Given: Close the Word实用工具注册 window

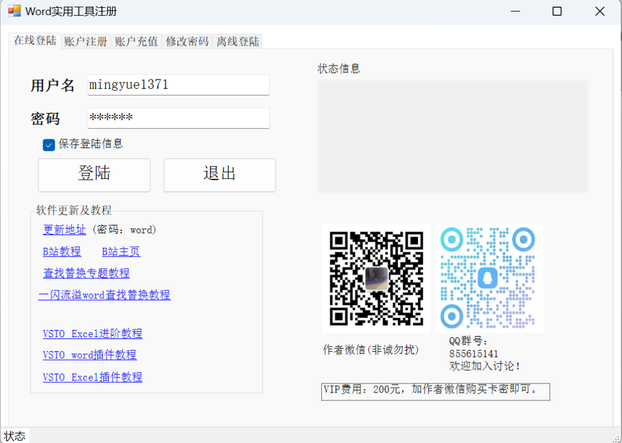Looking at the screenshot, I should (x=600, y=11).
